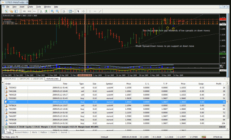Viewport: 231px width, 140px height.
Task: Open the Profiles folder icon in toolbar
Action: pyautogui.click(x=11, y=11)
